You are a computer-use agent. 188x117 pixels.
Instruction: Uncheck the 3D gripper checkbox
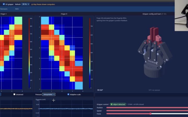[4, 4]
